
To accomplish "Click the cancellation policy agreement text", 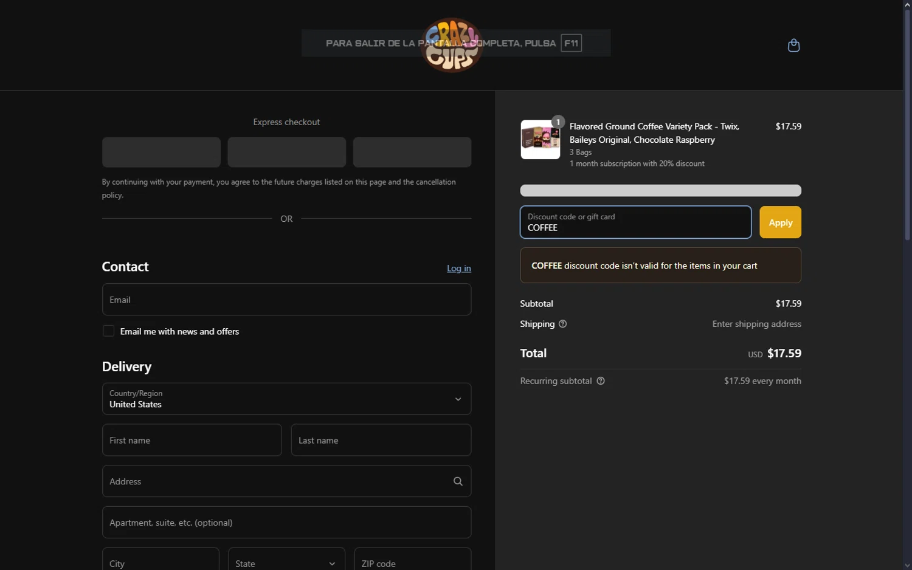I will tap(279, 188).
